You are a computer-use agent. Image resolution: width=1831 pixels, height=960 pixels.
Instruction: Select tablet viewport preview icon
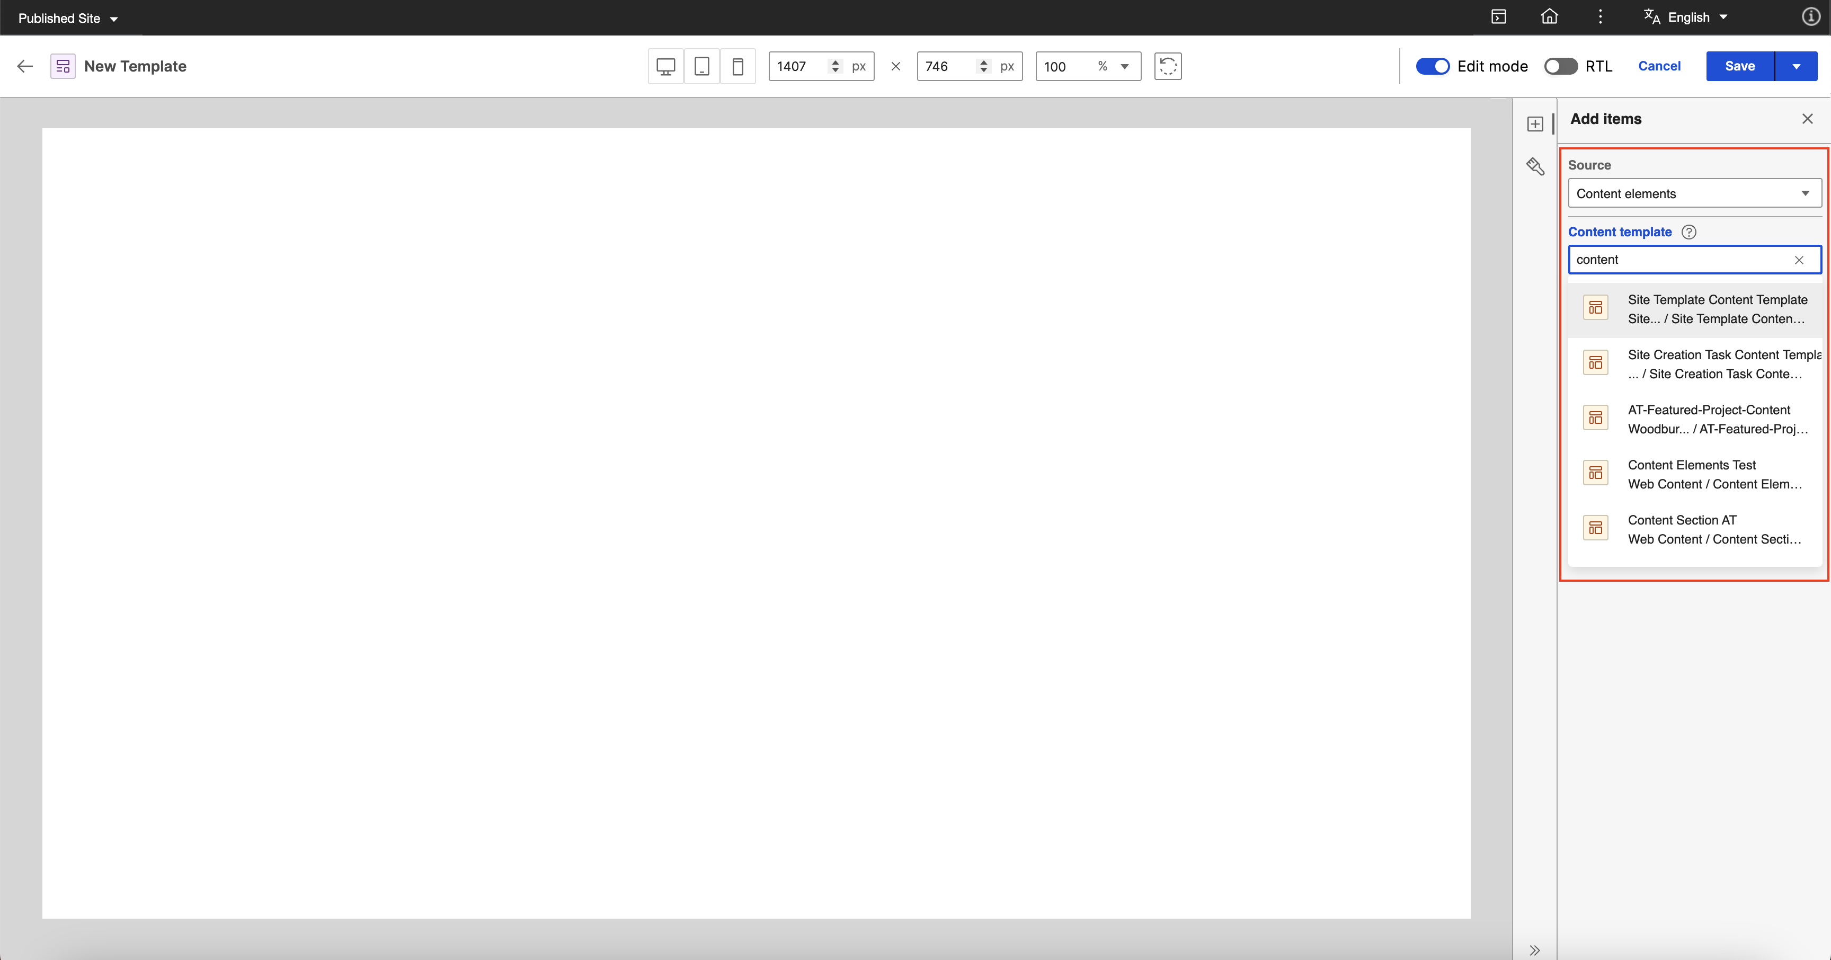[701, 67]
